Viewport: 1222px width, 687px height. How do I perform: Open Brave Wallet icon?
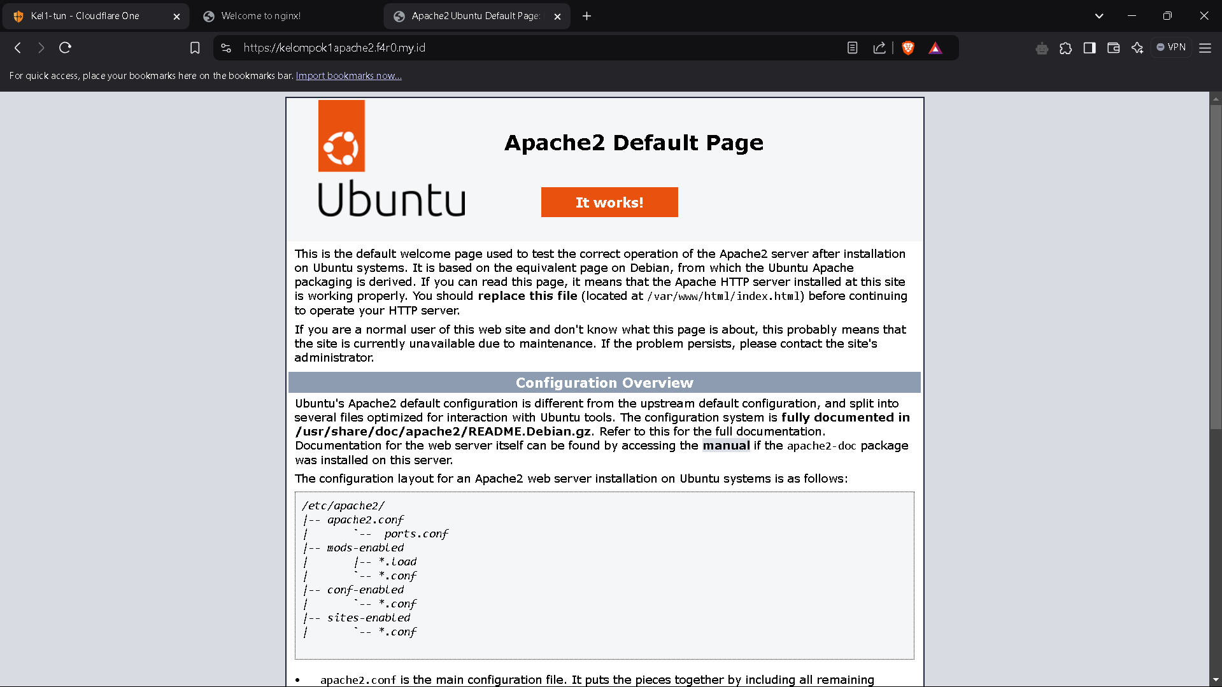(1113, 48)
